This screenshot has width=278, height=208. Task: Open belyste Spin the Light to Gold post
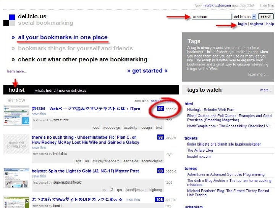[85, 171]
